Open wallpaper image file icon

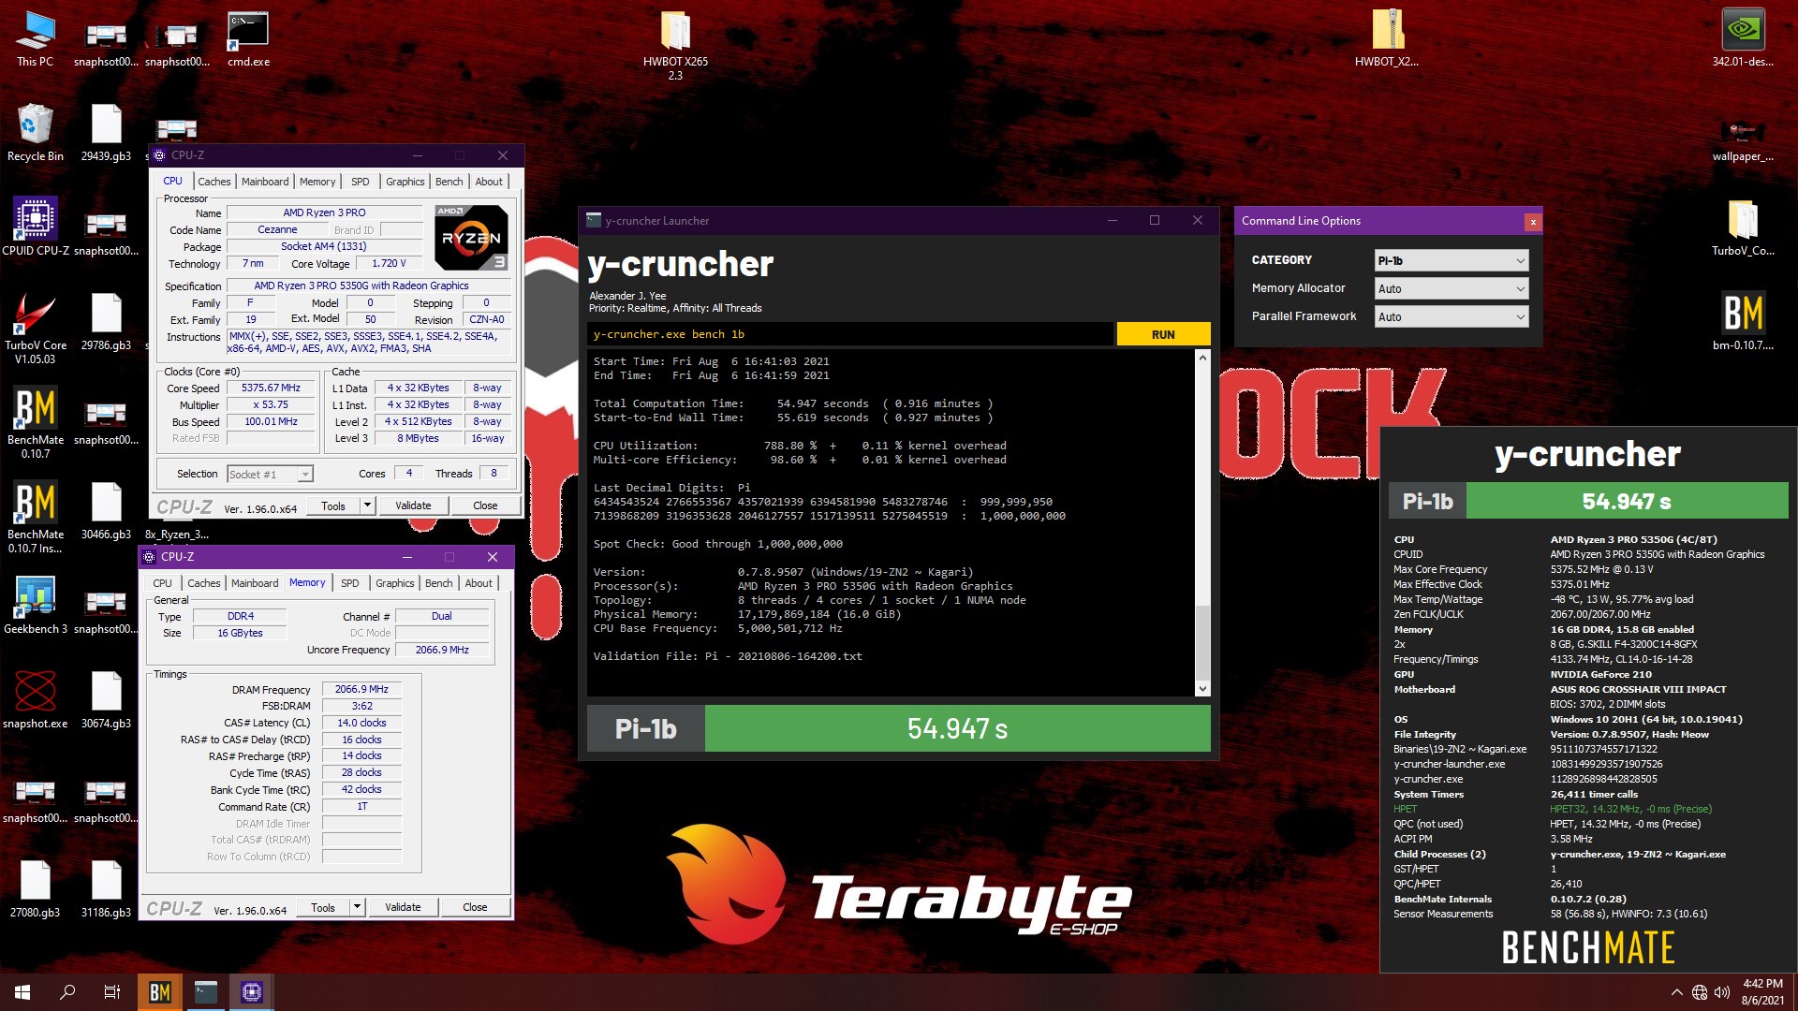tap(1743, 139)
